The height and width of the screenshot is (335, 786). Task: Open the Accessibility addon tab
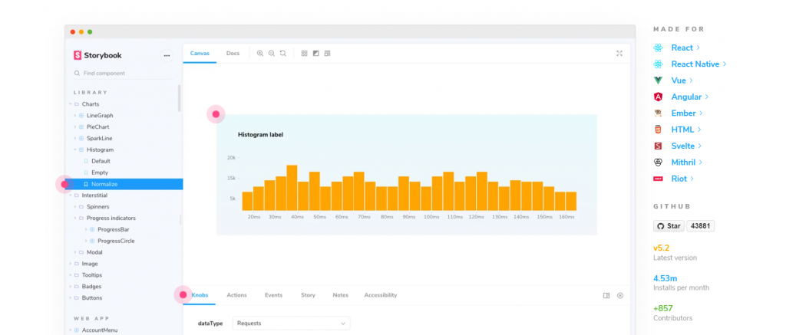(380, 295)
